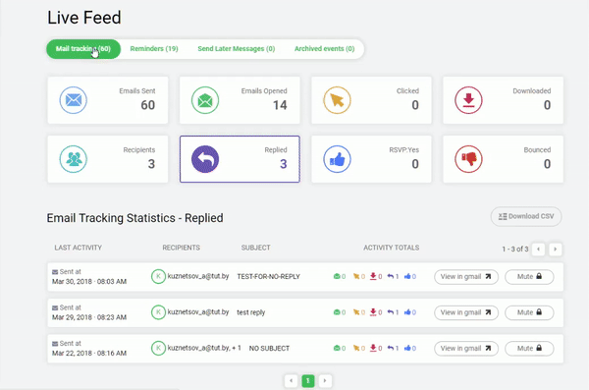Click reply-count icon in NO SUBJECT row

[391, 349]
